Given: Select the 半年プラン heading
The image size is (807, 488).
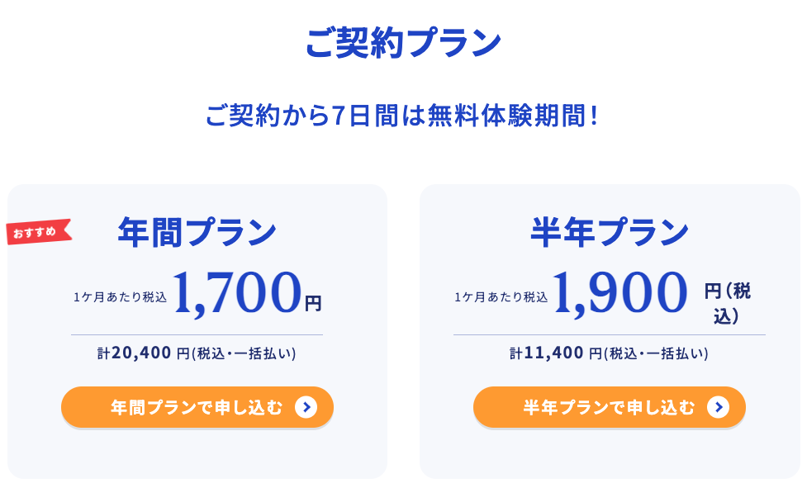Looking at the screenshot, I should [610, 232].
